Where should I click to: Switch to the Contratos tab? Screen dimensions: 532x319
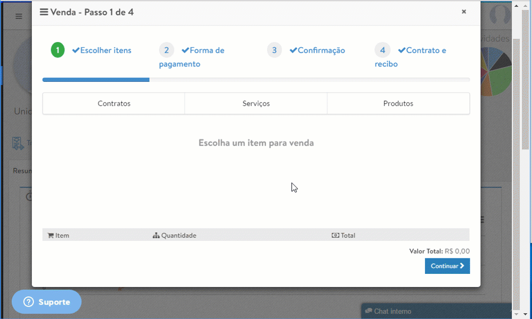tap(114, 104)
